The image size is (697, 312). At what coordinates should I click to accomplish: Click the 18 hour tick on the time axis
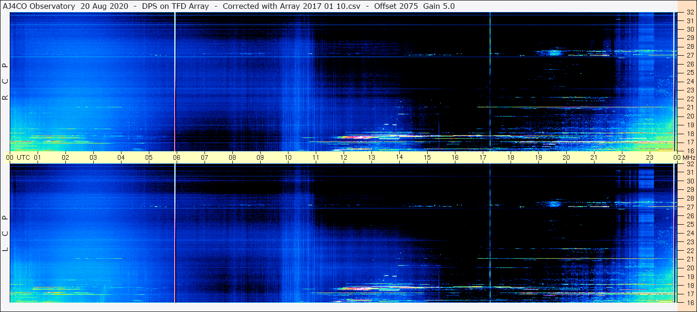[x=511, y=157]
